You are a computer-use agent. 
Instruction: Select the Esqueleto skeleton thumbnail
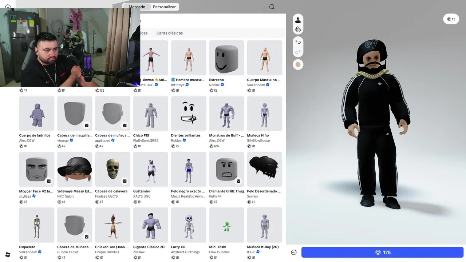click(37, 225)
